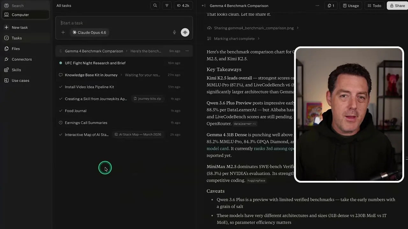
Task: Expand Sharing gemma4_benchmark_comparison.png step
Action: click(x=253, y=28)
